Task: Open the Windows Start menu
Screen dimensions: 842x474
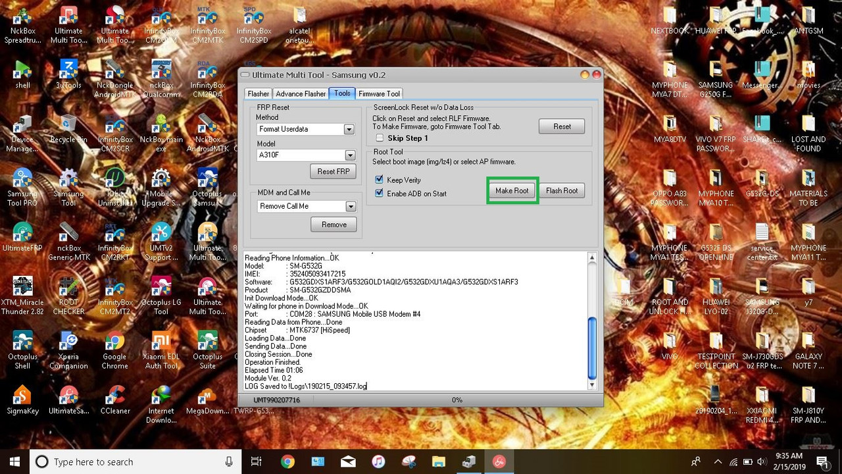Action: [x=14, y=461]
